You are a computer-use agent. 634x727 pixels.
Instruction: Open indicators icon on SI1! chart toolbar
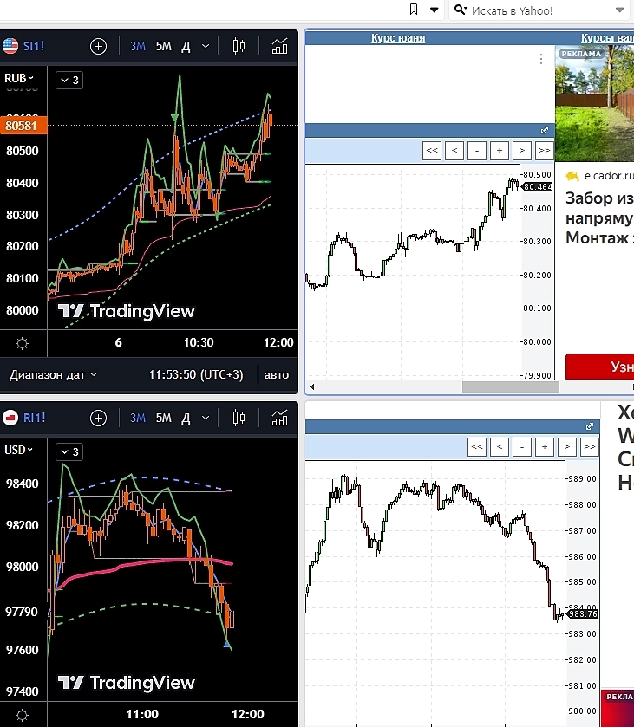(x=279, y=47)
